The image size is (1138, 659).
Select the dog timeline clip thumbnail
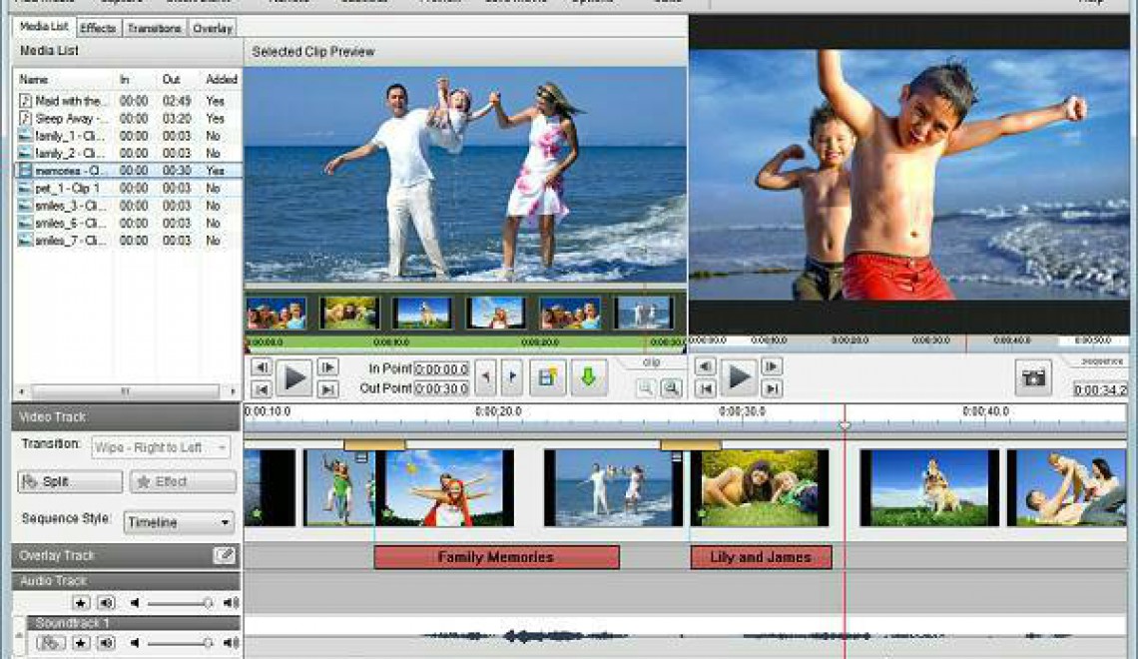coord(929,487)
